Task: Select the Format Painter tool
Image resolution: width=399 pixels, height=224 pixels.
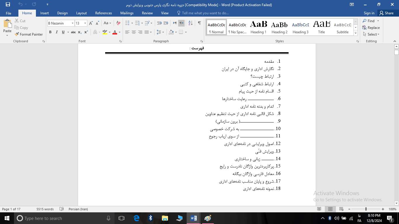Action: click(x=29, y=34)
